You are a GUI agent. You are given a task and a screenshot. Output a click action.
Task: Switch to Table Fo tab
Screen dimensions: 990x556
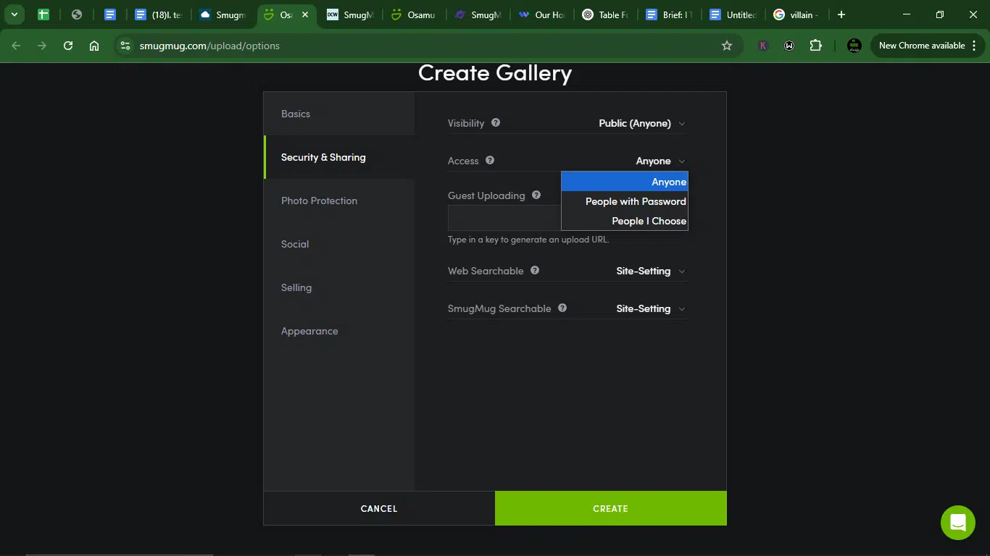pos(606,14)
